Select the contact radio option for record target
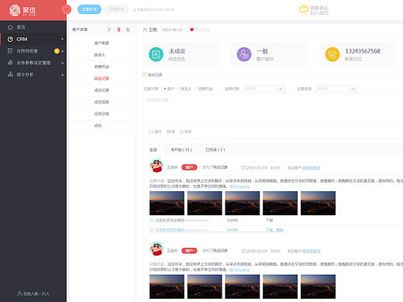 coord(178,89)
